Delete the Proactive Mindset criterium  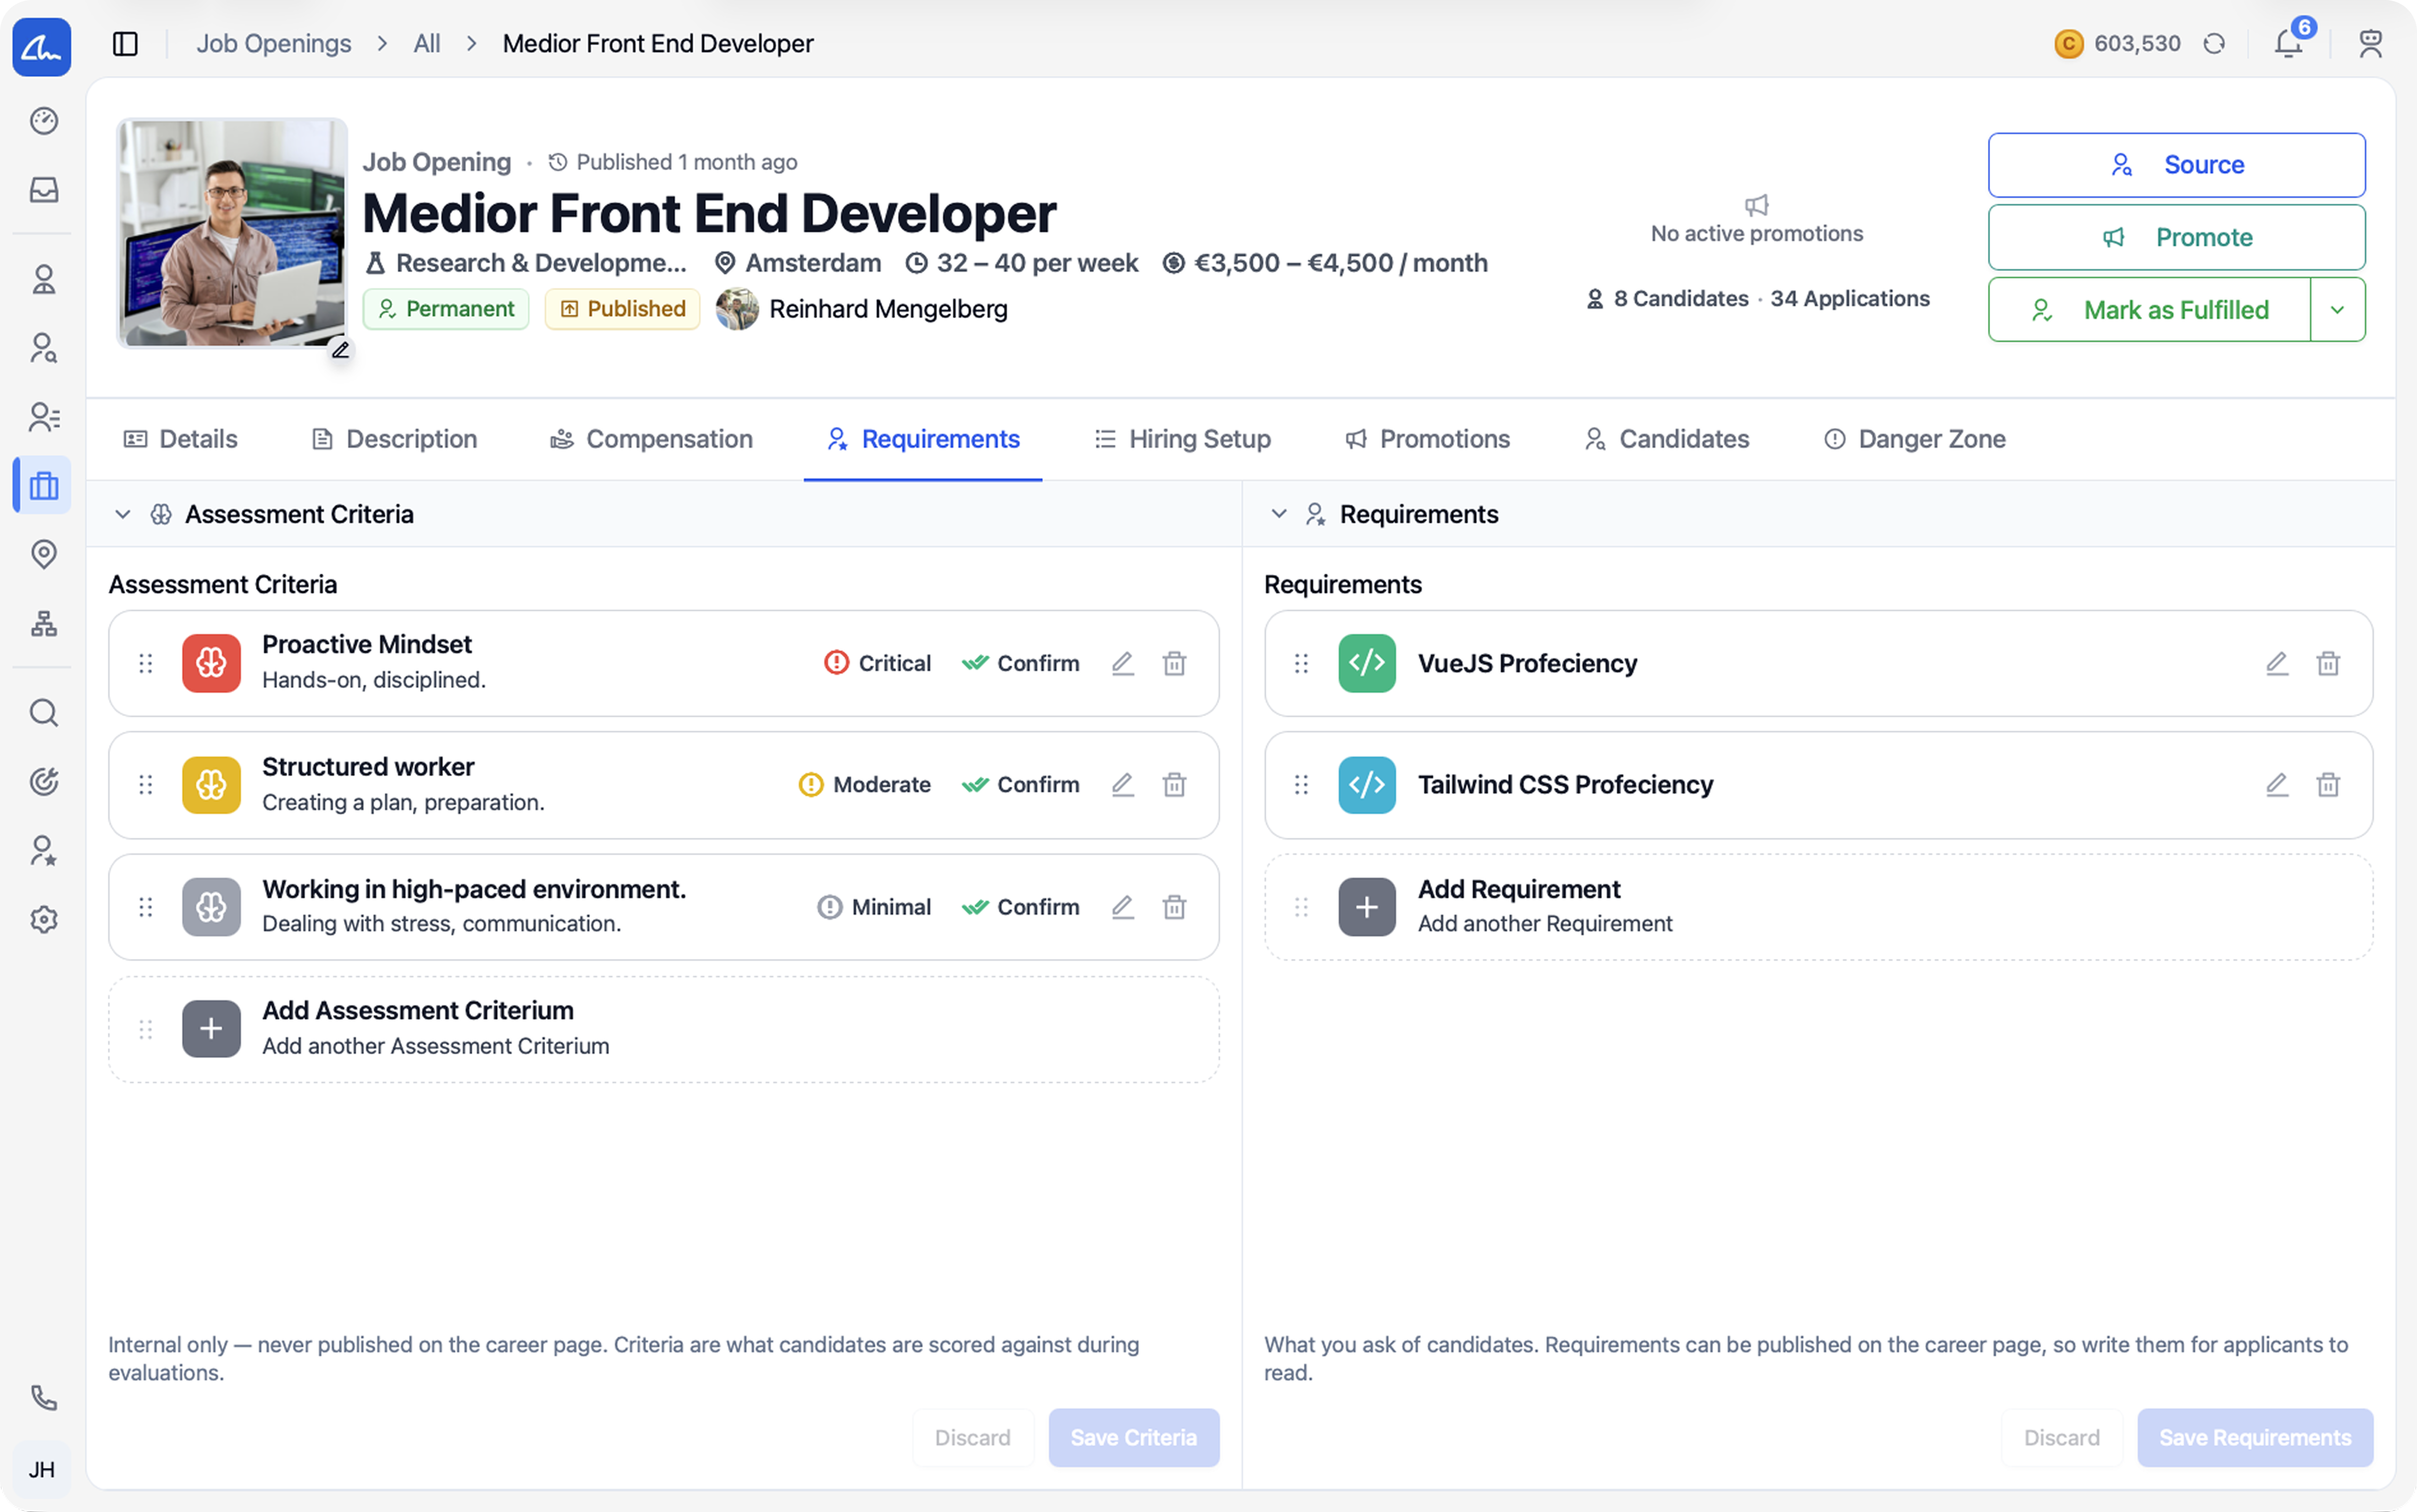tap(1174, 664)
